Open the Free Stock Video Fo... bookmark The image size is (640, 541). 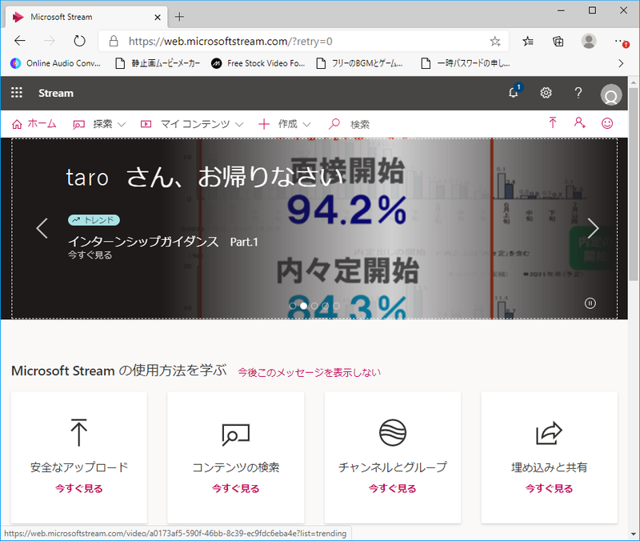258,63
